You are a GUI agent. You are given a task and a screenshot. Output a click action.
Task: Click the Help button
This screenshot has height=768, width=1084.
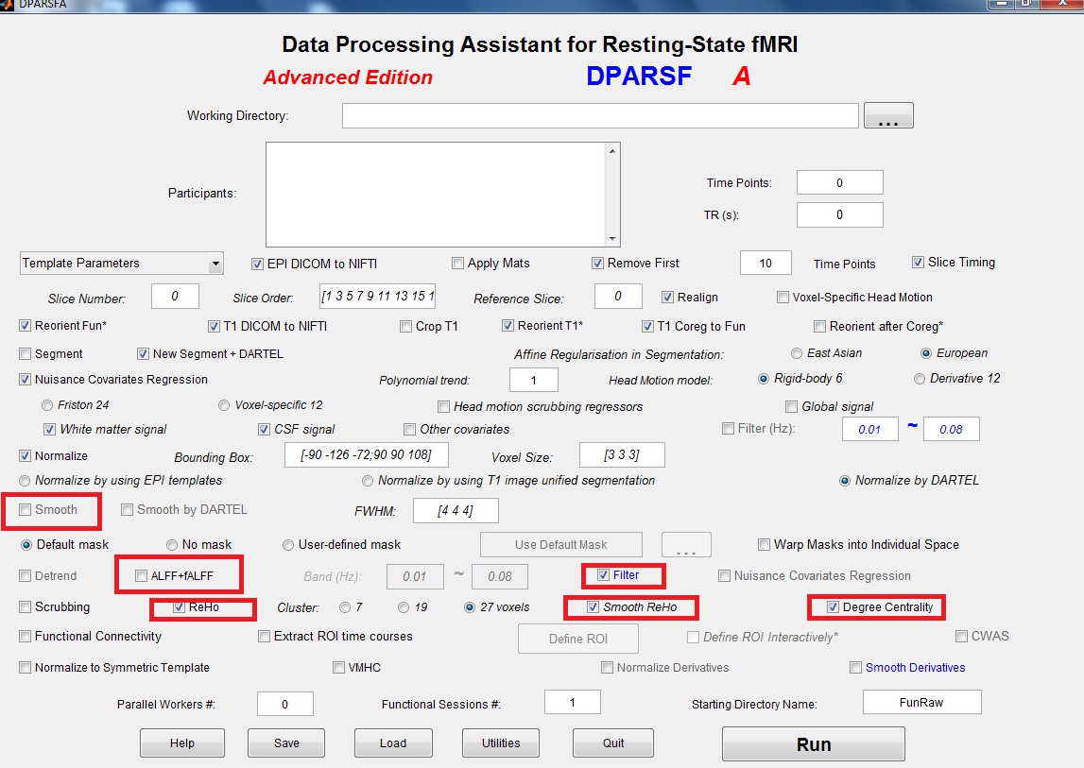pos(182,743)
